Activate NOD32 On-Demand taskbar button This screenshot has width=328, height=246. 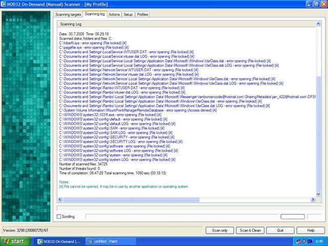tap(59, 241)
